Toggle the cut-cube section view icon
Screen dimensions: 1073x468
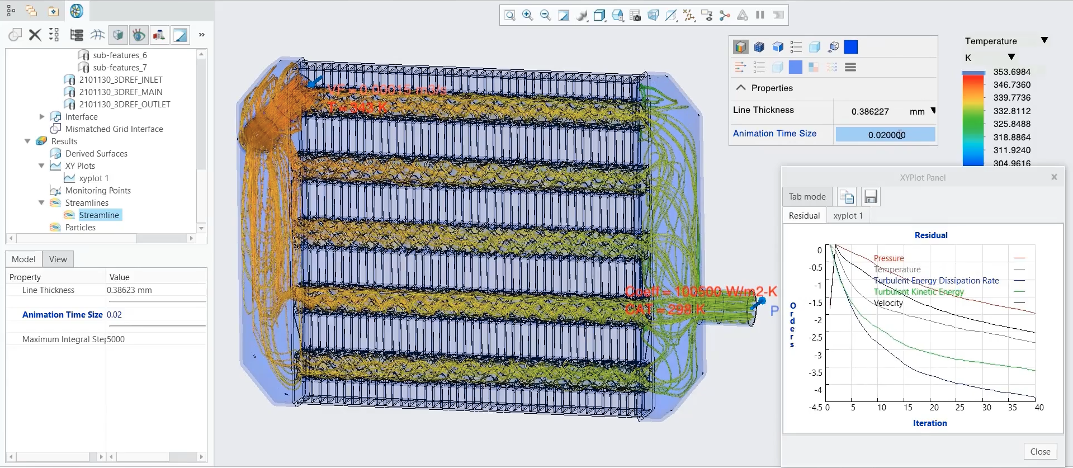118,35
